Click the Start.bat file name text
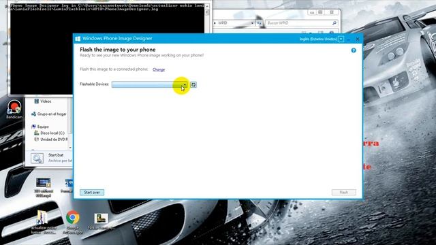Image resolution: width=436 pixels, height=245 pixels. click(56, 155)
